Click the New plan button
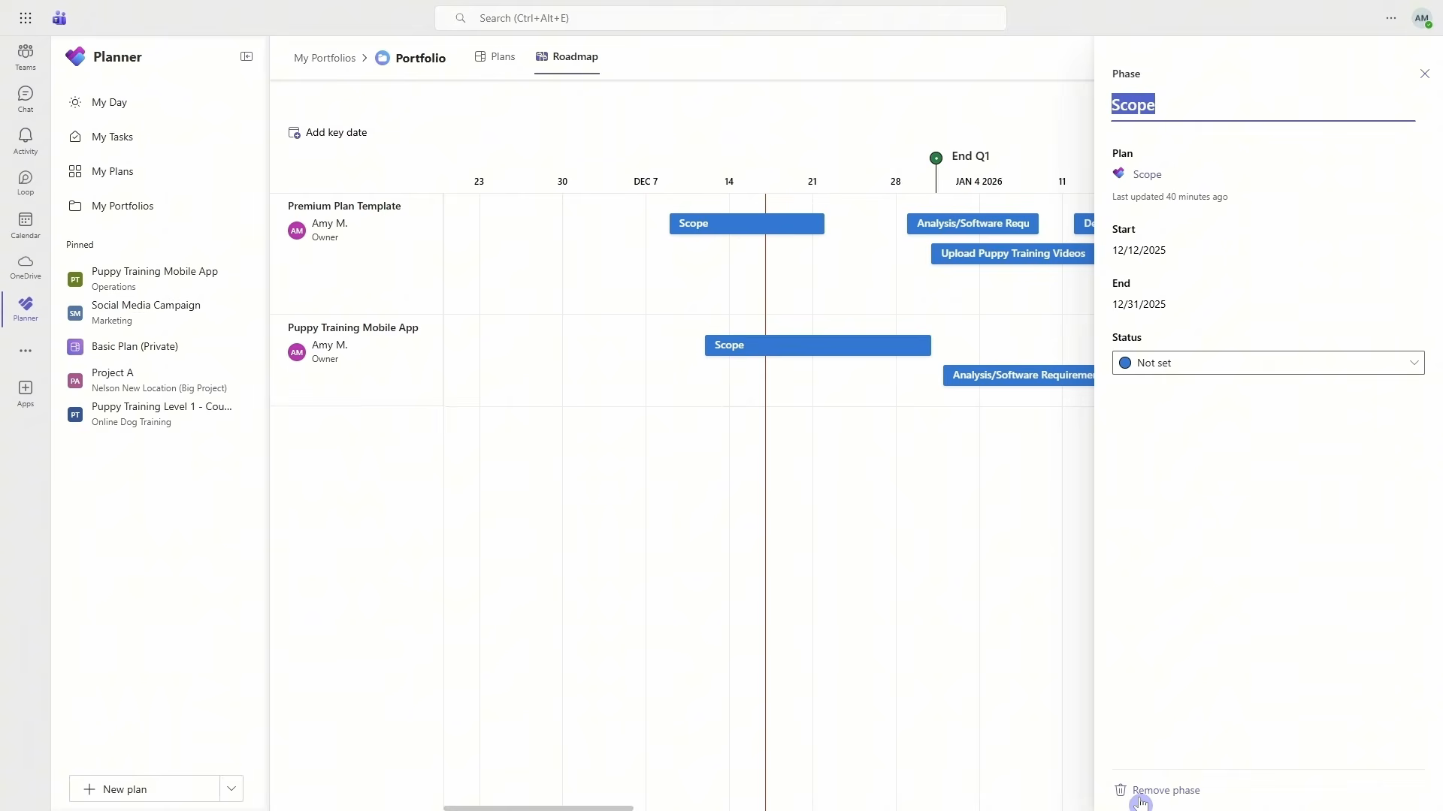 click(144, 789)
